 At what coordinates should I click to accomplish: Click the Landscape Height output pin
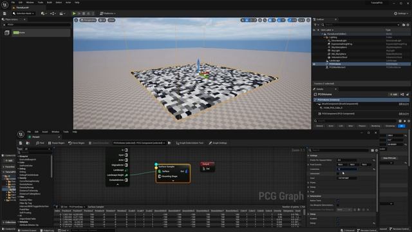click(126, 175)
